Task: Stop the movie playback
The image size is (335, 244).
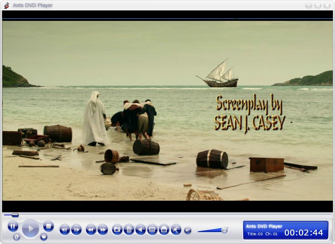Action: pos(48,226)
